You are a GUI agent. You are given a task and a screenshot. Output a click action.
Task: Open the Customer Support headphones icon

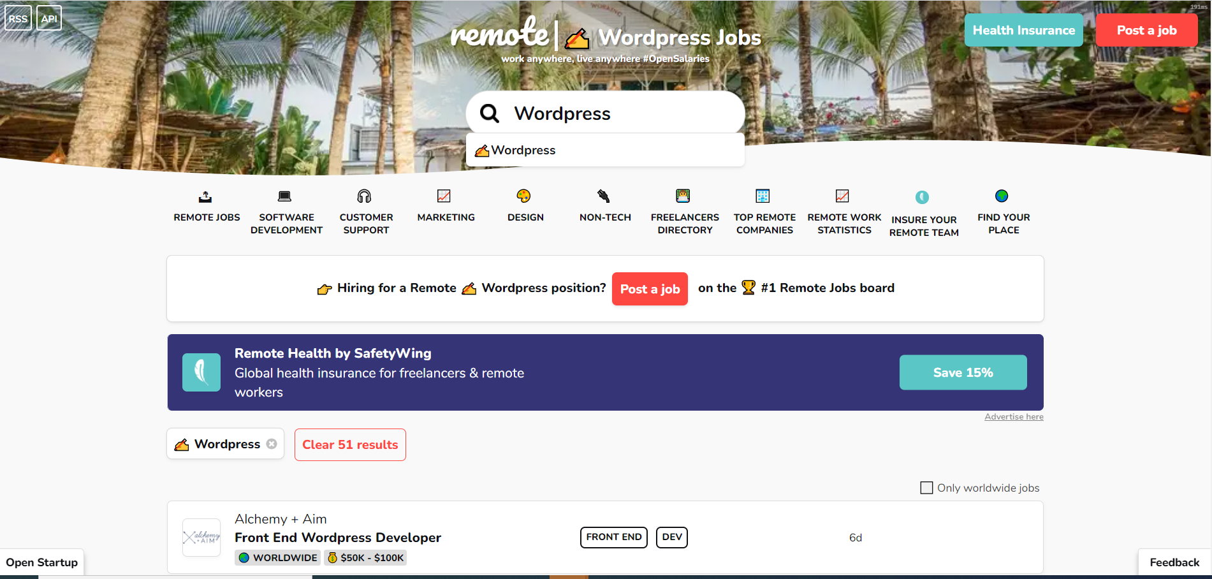tap(364, 196)
